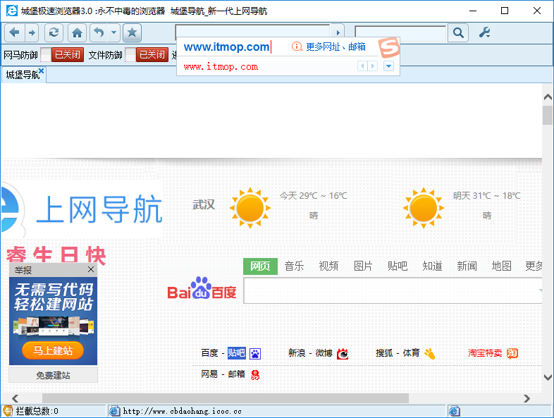Click the Sogou S logo icon
554x418 pixels.
(388, 47)
